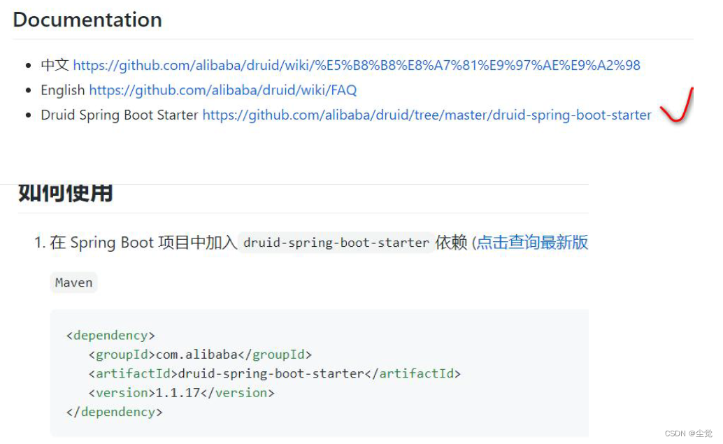The image size is (723, 444).
Task: Click the English label text
Action: point(63,90)
